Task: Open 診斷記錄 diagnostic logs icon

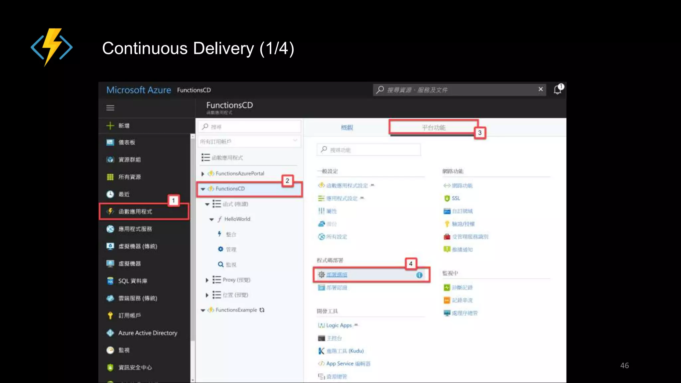Action: click(447, 288)
